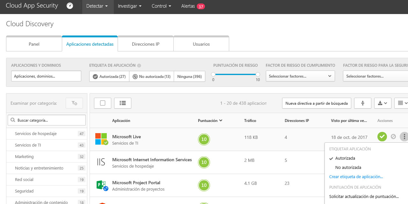
Task: Click the score 10 badge for Project Portal
Action: pyautogui.click(x=204, y=185)
